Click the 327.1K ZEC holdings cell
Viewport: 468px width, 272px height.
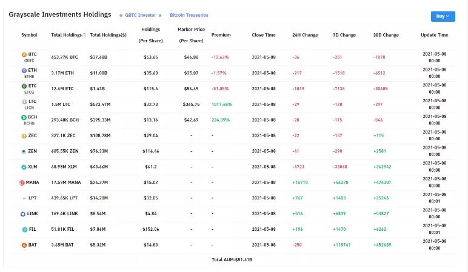pyautogui.click(x=63, y=136)
